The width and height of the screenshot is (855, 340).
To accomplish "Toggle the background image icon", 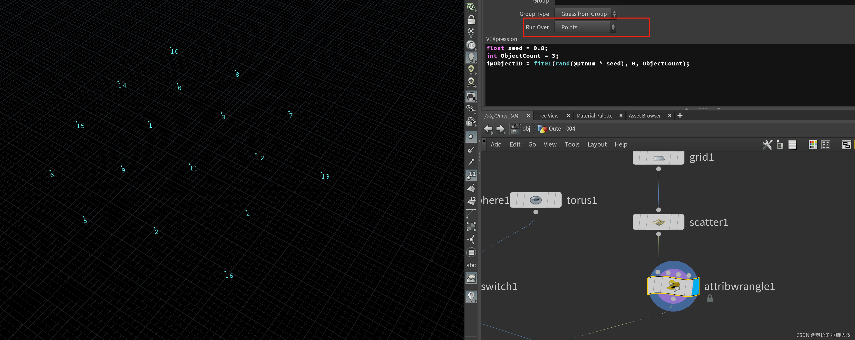I will 471,278.
